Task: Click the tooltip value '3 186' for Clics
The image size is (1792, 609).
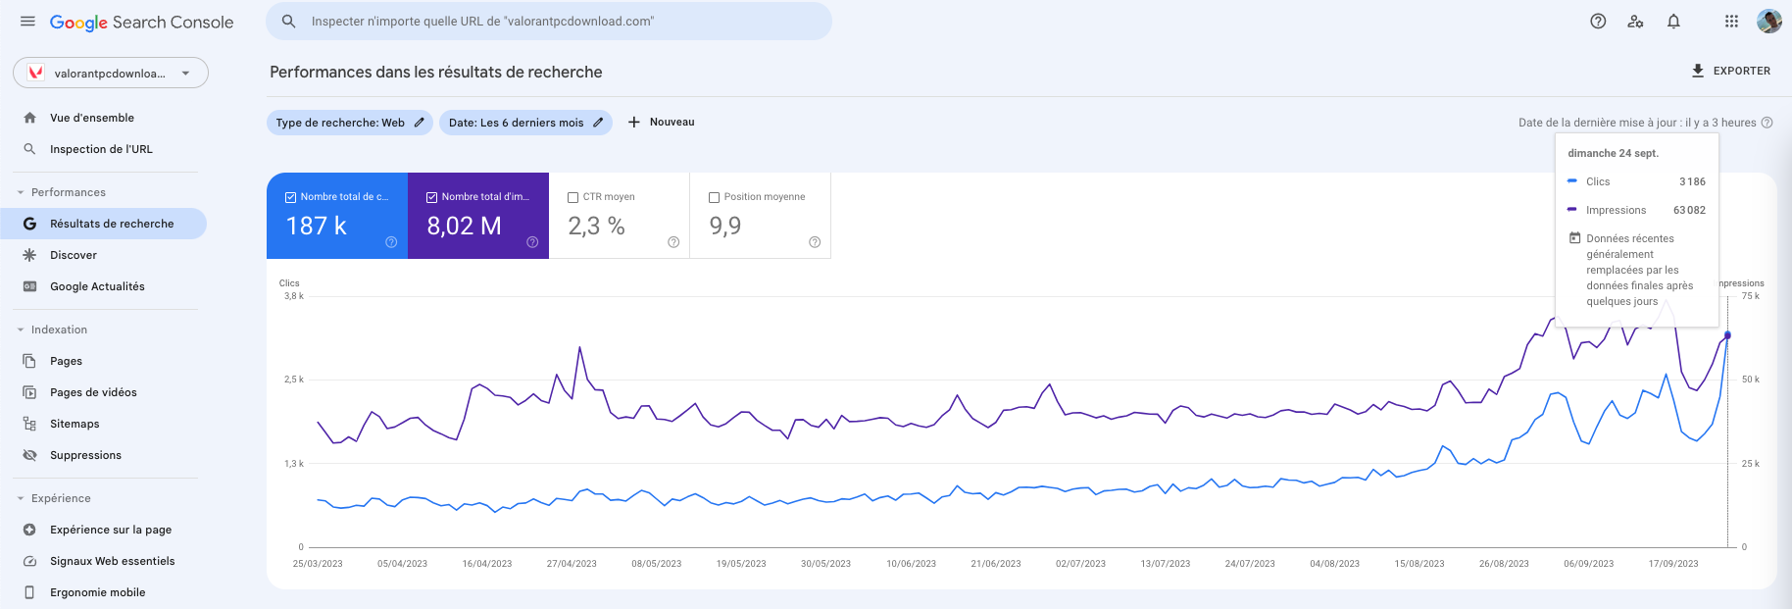Action: [x=1692, y=181]
